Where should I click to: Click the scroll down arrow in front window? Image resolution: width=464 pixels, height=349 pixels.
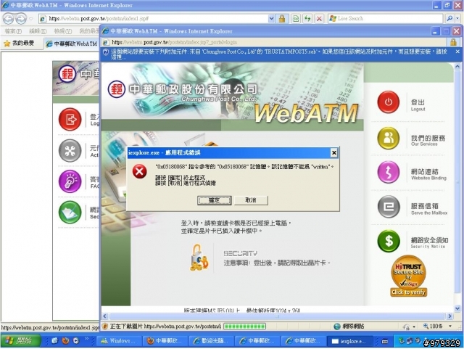[457, 308]
